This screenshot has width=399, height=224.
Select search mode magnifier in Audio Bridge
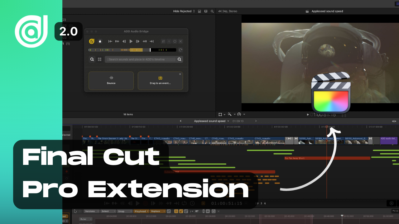(92, 59)
